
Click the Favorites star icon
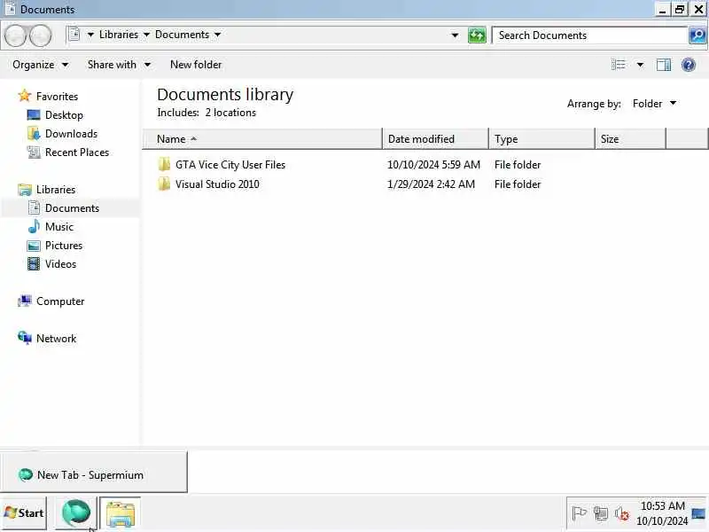pyautogui.click(x=25, y=96)
